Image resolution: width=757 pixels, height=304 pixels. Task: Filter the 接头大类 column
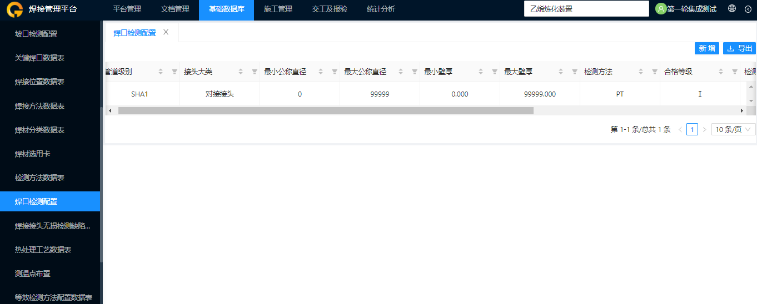click(255, 72)
